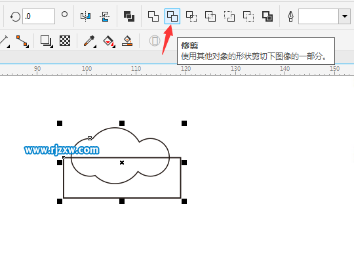Select the checkerboard Transparency tool
This screenshot has height=257, width=354.
pyautogui.click(x=65, y=41)
